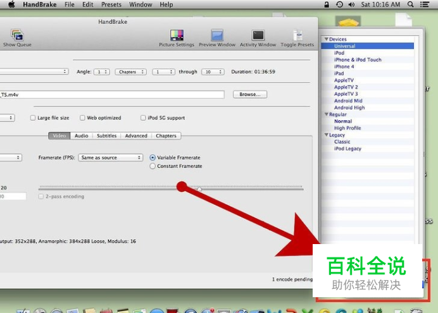Switch to the Audio tab

(81, 136)
